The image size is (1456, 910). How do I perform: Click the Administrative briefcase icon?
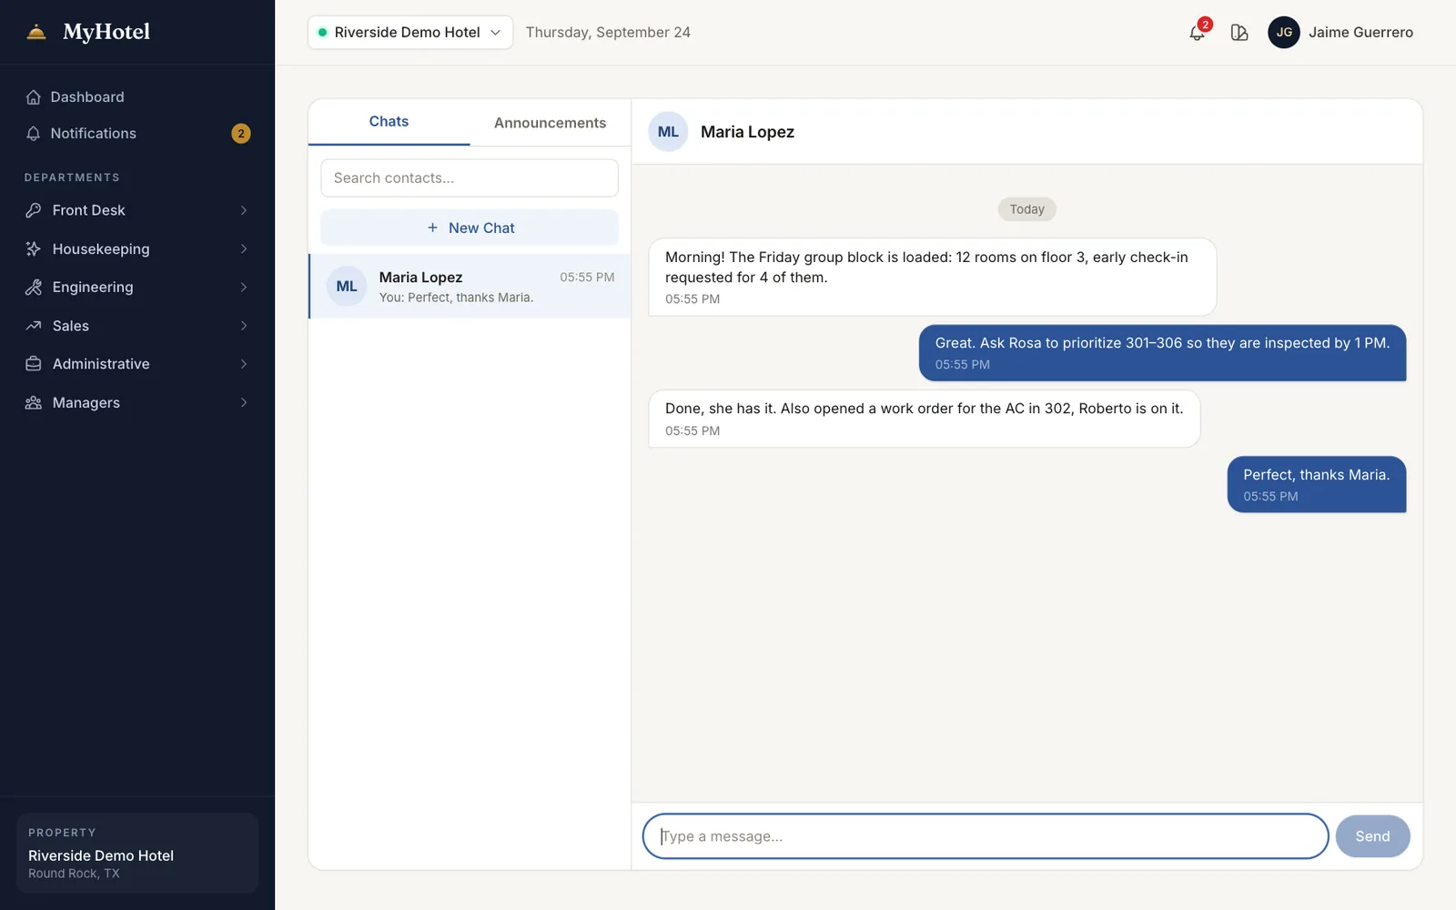(x=34, y=364)
